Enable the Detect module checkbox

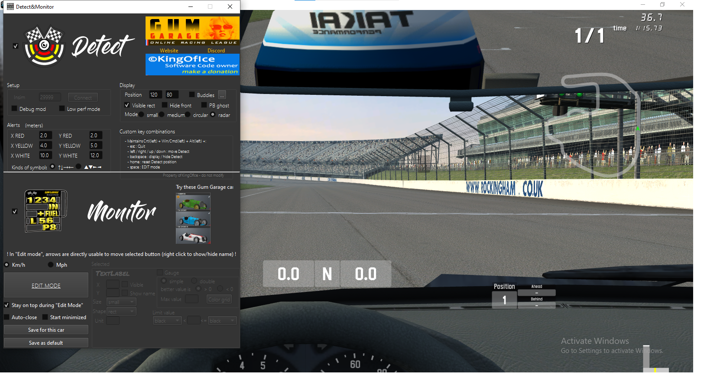point(16,46)
